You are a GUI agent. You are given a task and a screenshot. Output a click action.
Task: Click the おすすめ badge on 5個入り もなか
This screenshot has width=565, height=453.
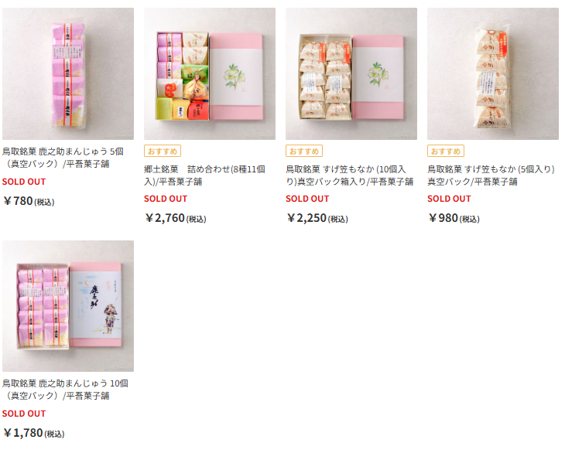446,151
